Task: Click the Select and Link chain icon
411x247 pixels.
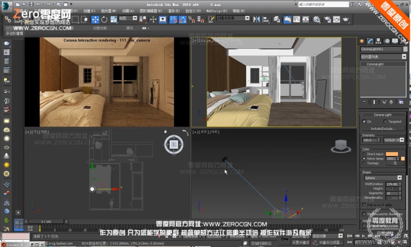Action: click(x=8, y=19)
